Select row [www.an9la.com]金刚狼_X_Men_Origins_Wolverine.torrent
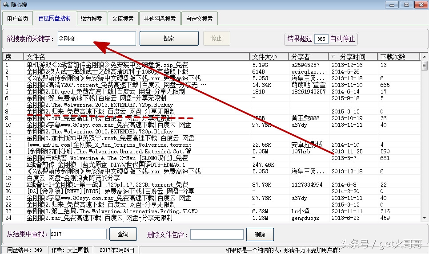The height and width of the screenshot is (254, 429). tap(212, 145)
